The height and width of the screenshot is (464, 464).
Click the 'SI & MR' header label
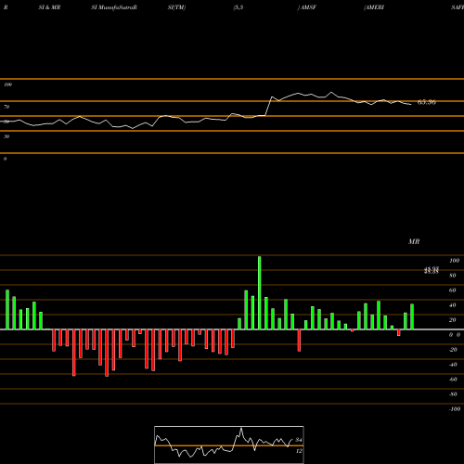point(49,7)
